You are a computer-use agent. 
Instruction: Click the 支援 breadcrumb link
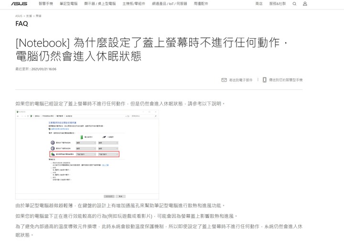pyautogui.click(x=29, y=16)
